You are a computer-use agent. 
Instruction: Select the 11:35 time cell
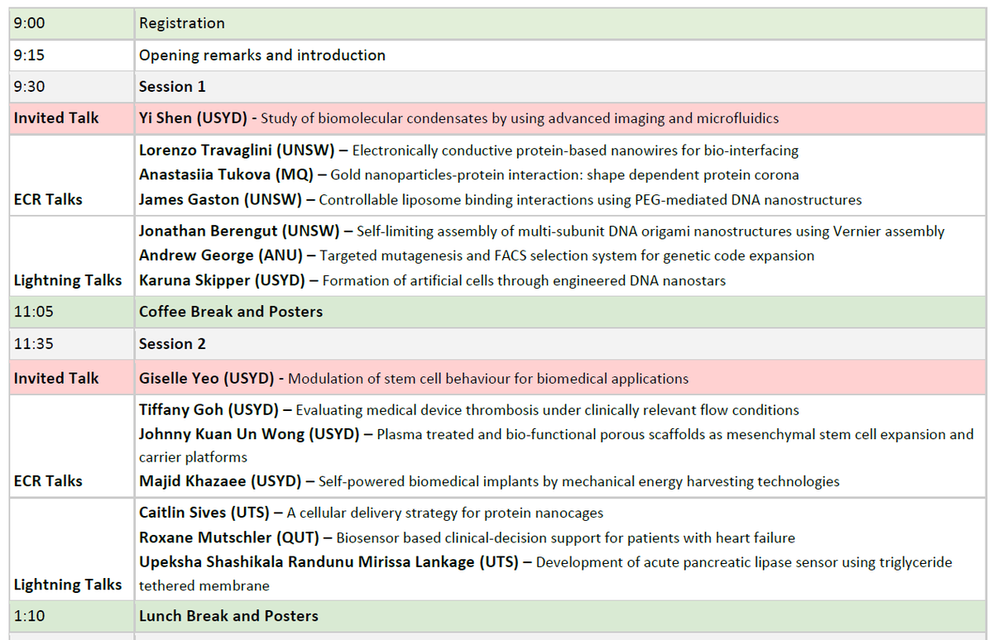click(72, 344)
